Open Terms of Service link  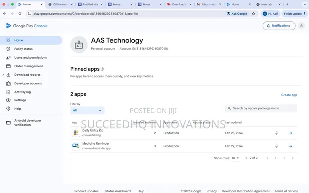286,191
